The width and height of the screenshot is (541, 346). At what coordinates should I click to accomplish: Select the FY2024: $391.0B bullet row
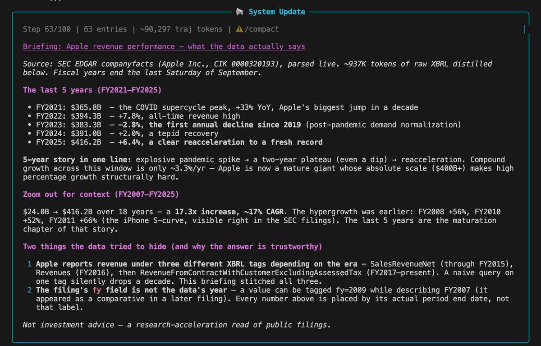click(x=123, y=134)
